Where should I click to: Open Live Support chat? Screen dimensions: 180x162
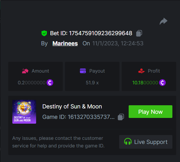(x=146, y=142)
